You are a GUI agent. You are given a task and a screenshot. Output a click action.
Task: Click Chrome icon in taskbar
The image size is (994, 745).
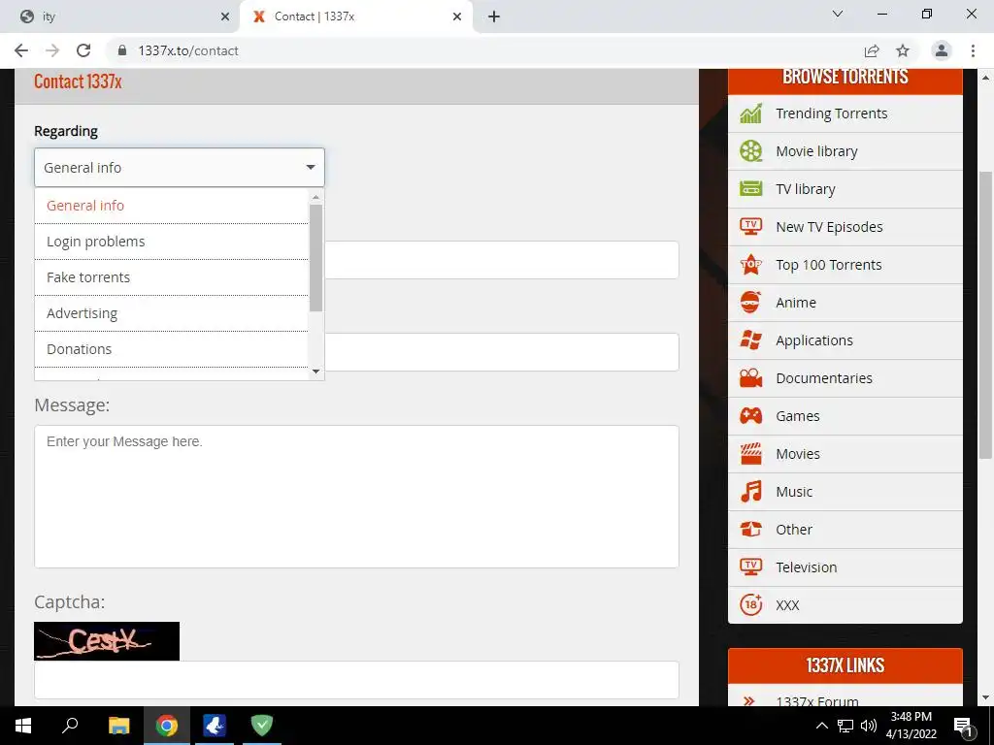pyautogui.click(x=167, y=726)
